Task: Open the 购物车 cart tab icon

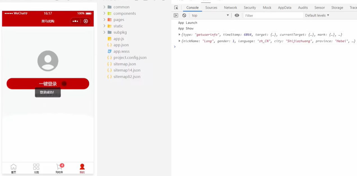Action: [59, 167]
